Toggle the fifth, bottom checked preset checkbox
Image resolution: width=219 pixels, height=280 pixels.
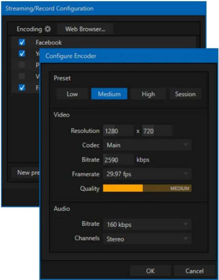coord(22,87)
